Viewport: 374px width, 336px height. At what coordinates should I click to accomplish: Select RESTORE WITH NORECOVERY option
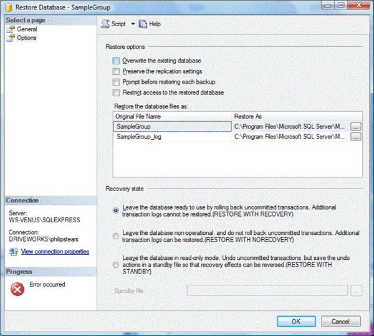[x=116, y=236]
